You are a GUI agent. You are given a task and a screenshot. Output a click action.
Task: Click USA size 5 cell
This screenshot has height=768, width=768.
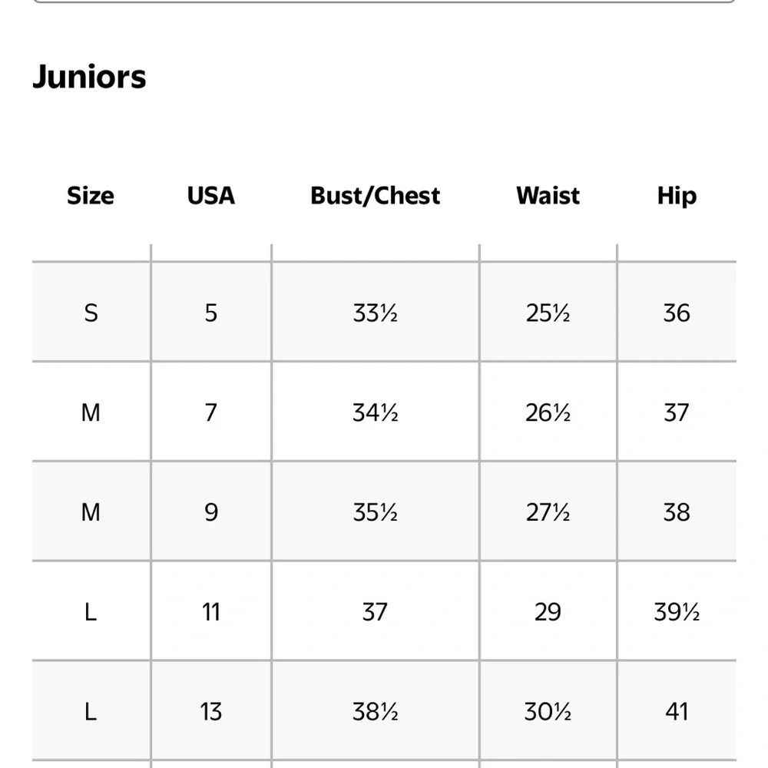[x=211, y=313]
